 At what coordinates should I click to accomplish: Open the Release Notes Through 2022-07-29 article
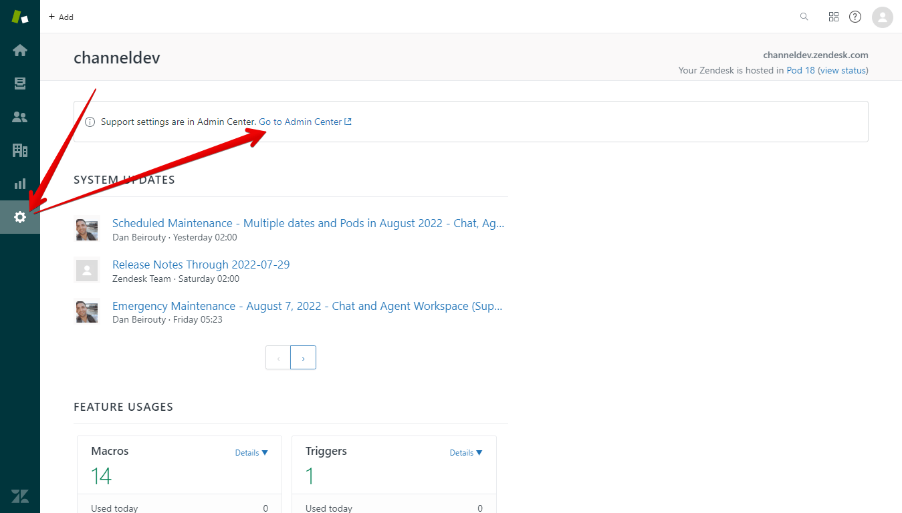pyautogui.click(x=201, y=265)
